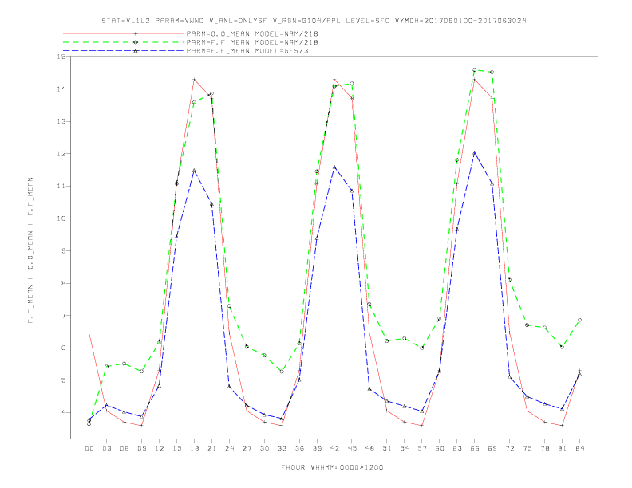Click blue triangle marker peak at hour 42
Screen dimensions: 632x488
[x=334, y=167]
